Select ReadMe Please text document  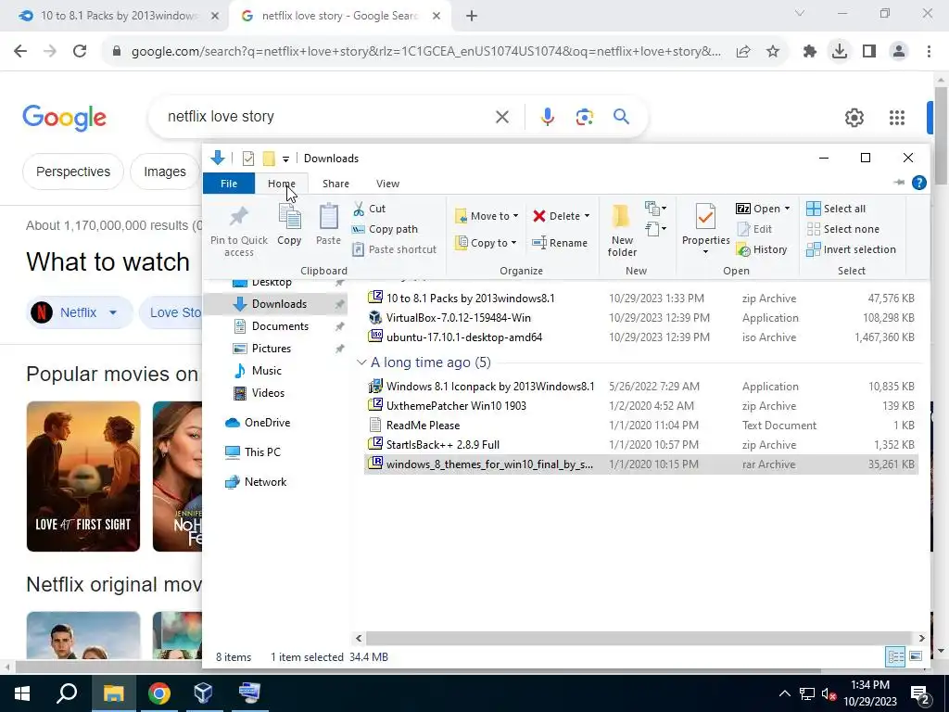click(x=641, y=425)
